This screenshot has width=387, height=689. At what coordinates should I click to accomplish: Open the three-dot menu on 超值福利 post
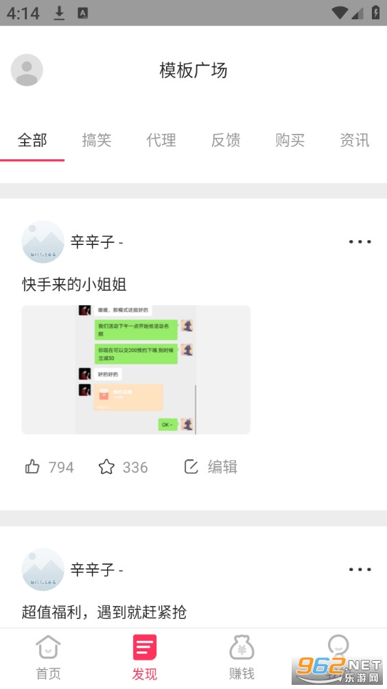(360, 570)
